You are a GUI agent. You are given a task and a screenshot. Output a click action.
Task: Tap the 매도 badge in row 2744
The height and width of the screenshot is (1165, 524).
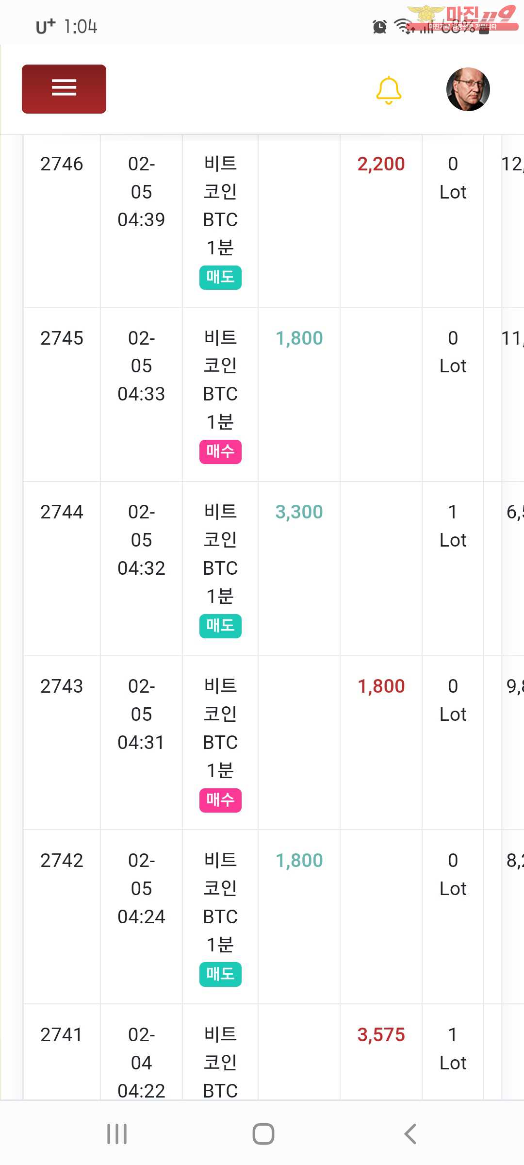coord(220,626)
